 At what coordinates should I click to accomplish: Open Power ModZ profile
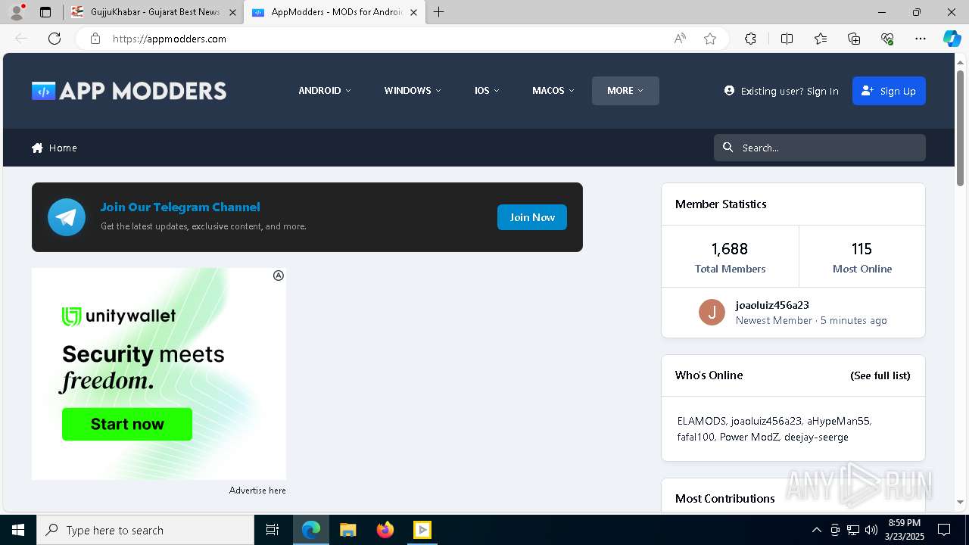[x=749, y=437]
